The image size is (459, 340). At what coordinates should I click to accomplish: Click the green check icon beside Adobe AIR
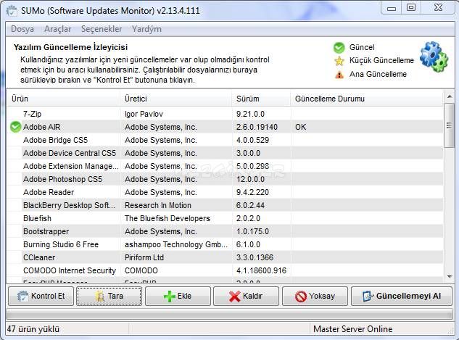[15, 127]
